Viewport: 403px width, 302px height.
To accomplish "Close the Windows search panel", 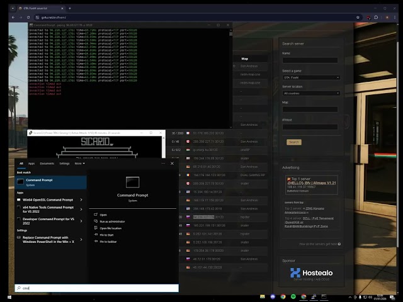I will click(172, 164).
